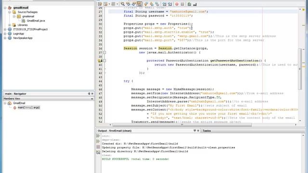308x173 pixels.
Task: Collapse the code fold marker at line 37
Action: (104, 52)
